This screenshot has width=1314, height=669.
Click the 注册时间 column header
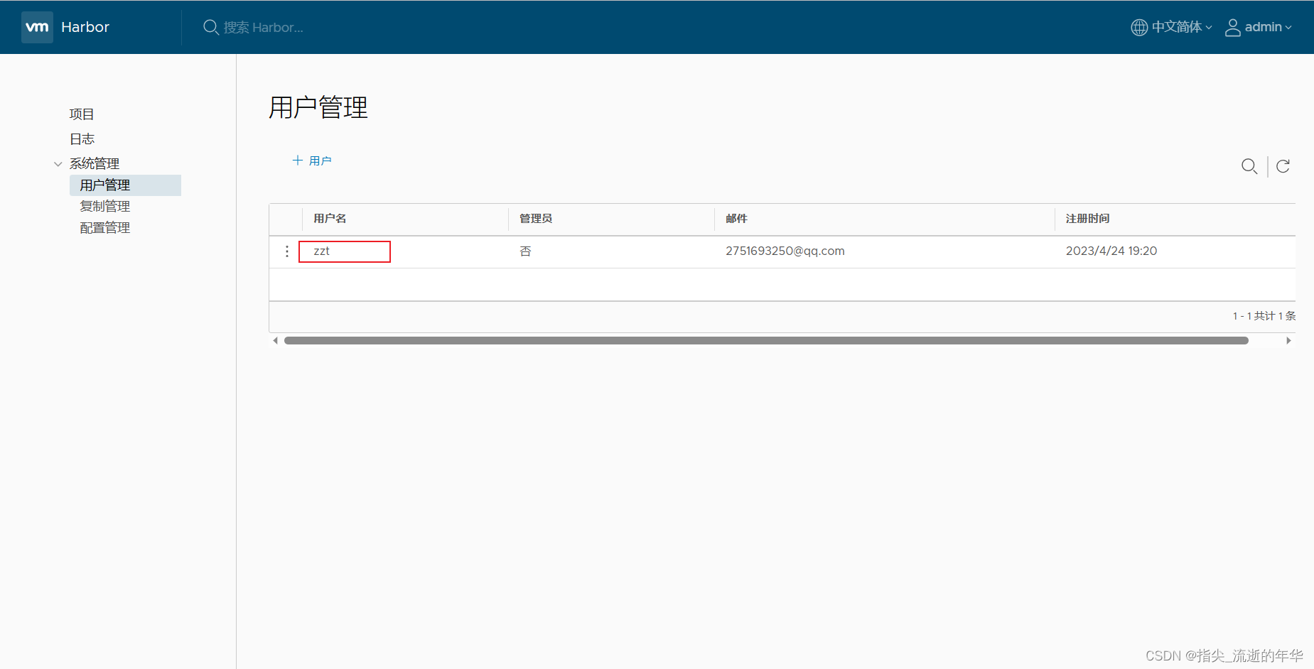[1087, 219]
